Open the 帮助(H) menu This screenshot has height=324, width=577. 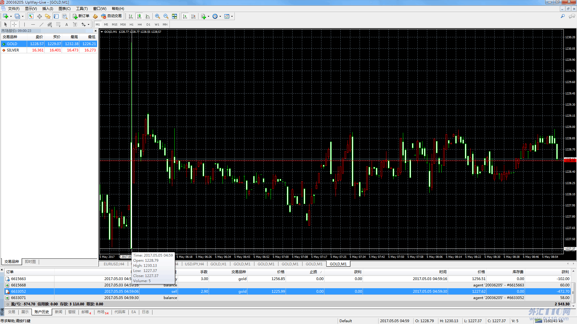coord(118,9)
